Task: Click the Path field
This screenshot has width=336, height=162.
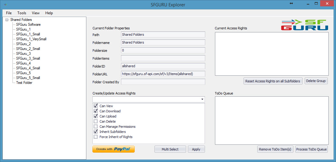Action: 163,35
